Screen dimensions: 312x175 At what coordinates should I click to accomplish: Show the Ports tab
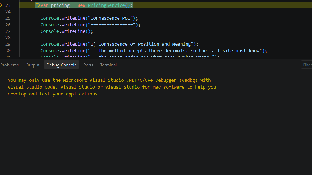click(88, 65)
